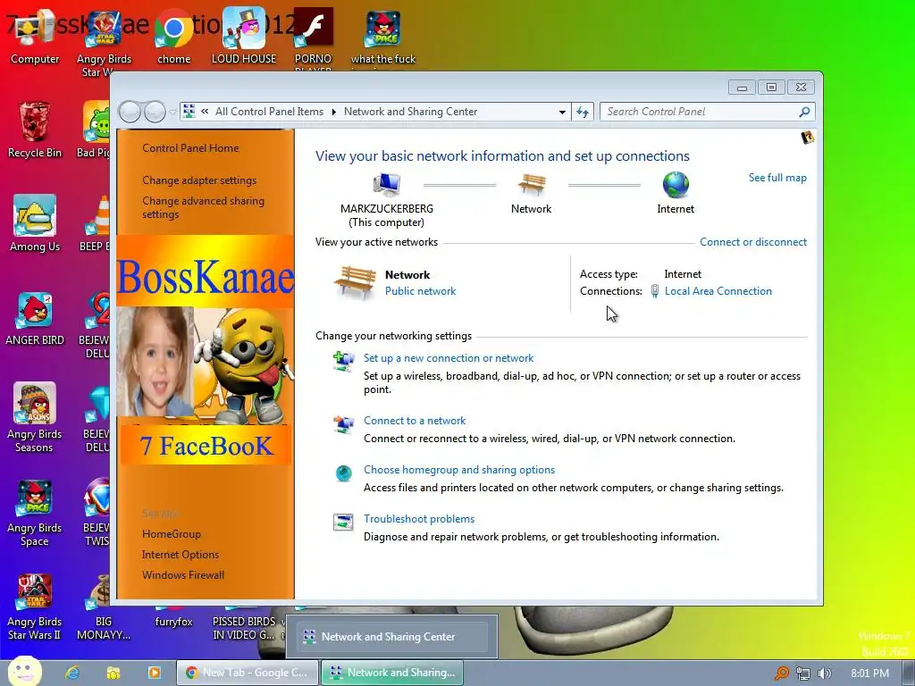
Task: Click the Public network link
Action: [x=420, y=290]
